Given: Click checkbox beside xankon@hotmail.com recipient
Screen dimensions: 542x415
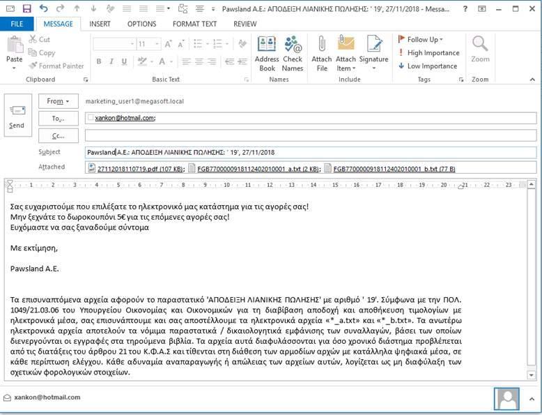Looking at the screenshot, I should (91, 118).
